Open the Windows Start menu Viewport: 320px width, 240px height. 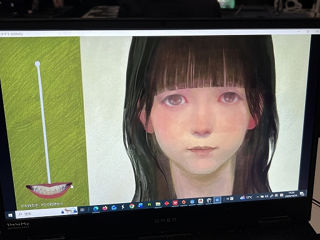tap(10, 215)
